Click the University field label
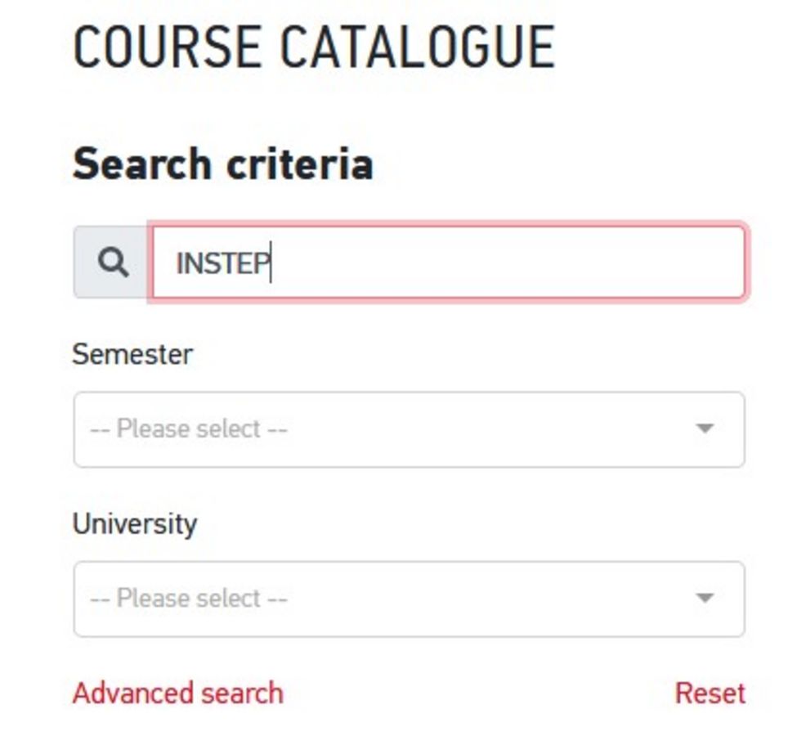Screen dimensions: 788x736 coord(135,524)
